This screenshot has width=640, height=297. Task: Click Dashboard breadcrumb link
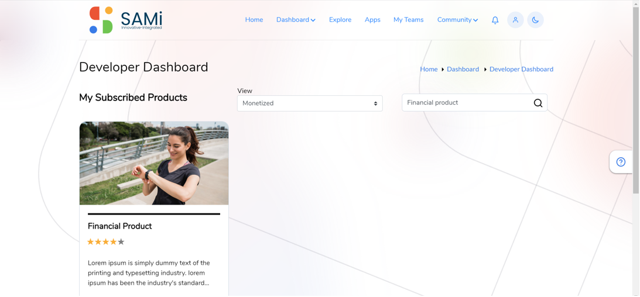coord(463,69)
